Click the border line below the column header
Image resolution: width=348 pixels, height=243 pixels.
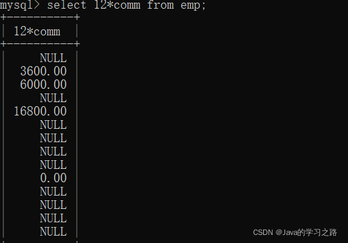coord(40,43)
